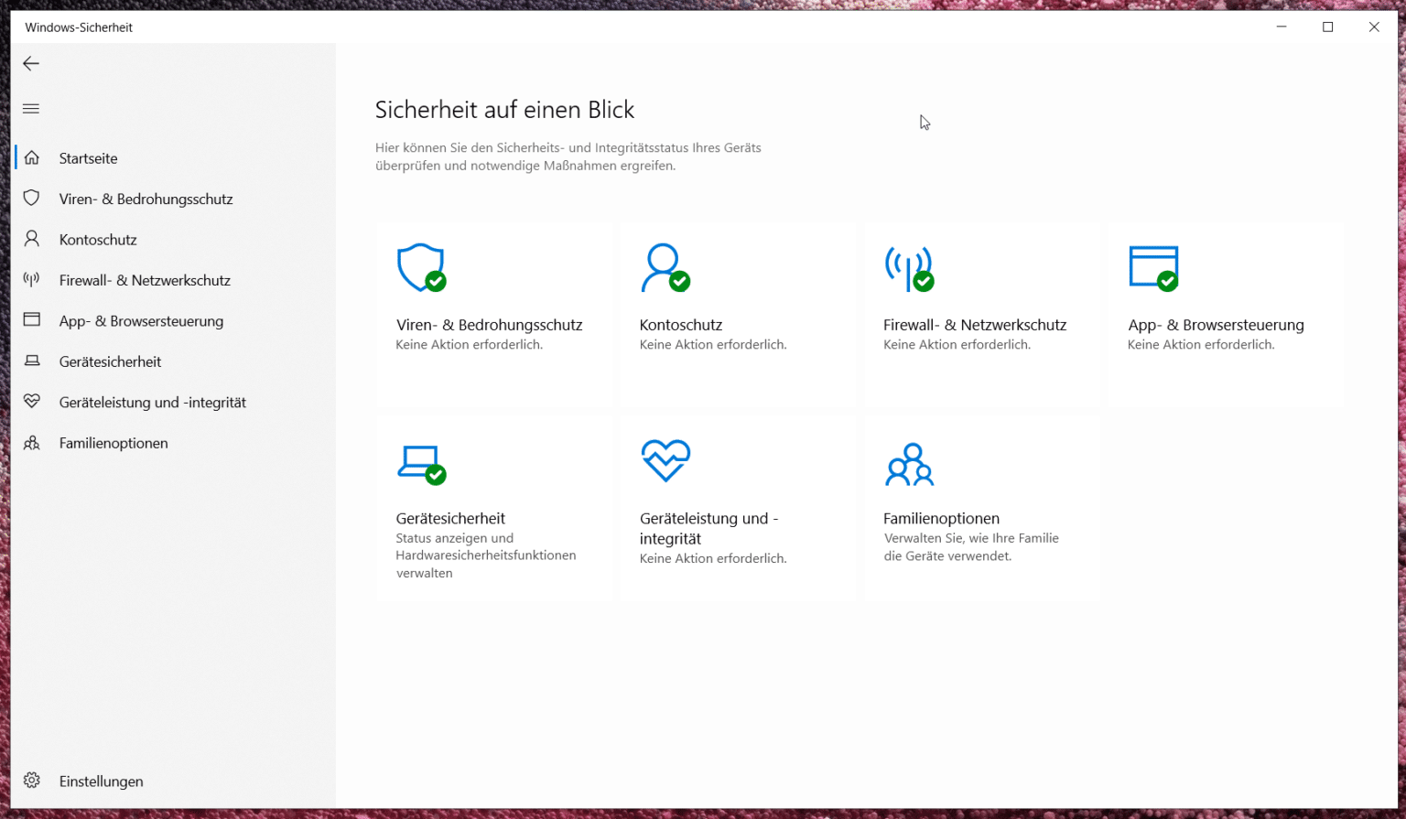Click the large laptop Gerätesicherheit icon
Viewport: 1406px width, 819px height.
click(421, 464)
